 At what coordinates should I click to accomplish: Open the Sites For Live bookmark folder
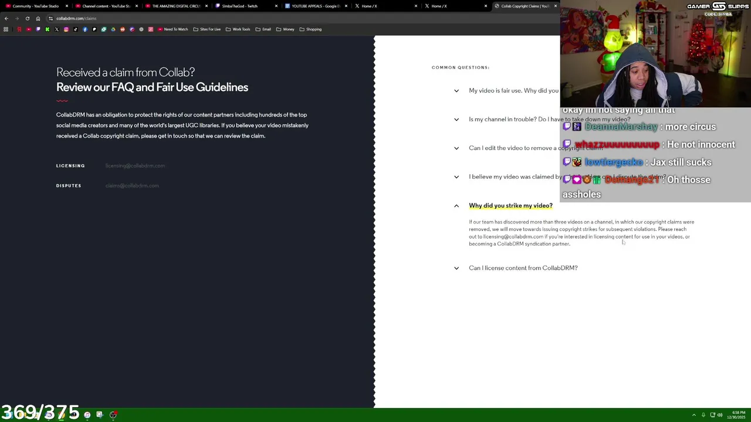tap(207, 29)
